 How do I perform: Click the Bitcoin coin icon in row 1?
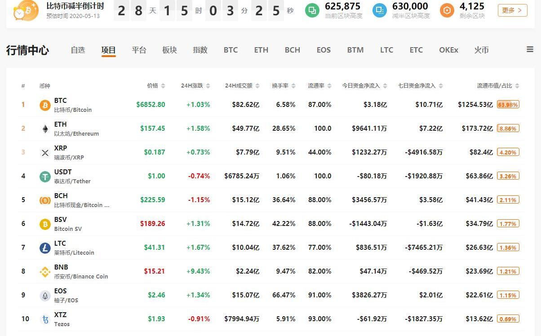click(x=45, y=105)
